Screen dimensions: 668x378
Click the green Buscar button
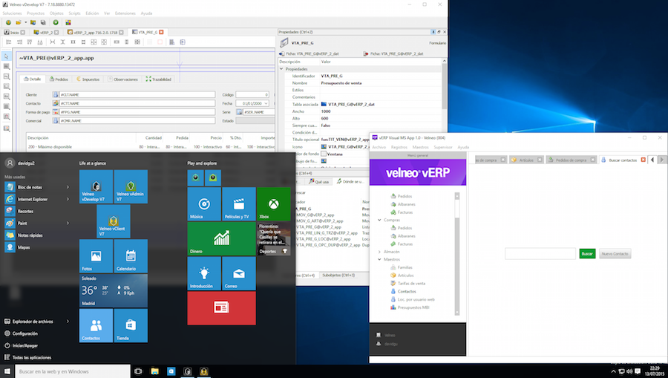point(587,253)
